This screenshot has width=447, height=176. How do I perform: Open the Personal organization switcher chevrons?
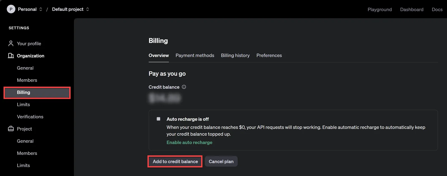pos(41,9)
